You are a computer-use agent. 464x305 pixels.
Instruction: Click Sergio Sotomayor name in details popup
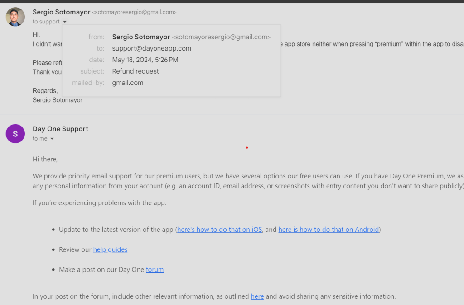click(x=141, y=37)
